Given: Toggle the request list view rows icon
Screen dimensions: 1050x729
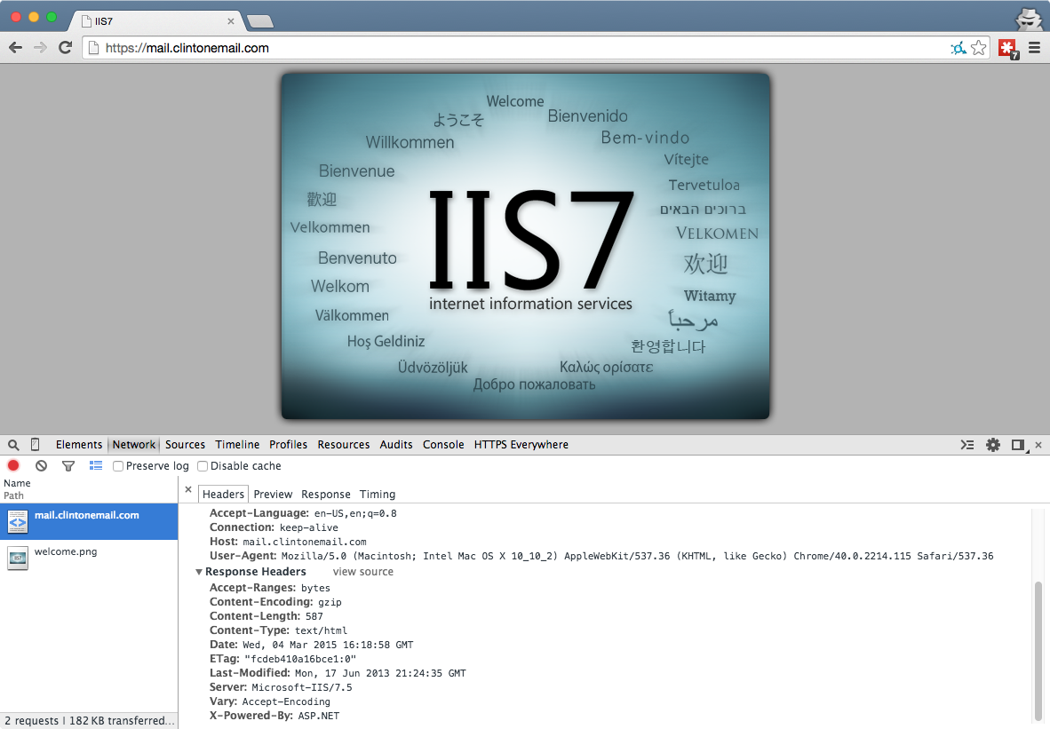Looking at the screenshot, I should tap(96, 465).
